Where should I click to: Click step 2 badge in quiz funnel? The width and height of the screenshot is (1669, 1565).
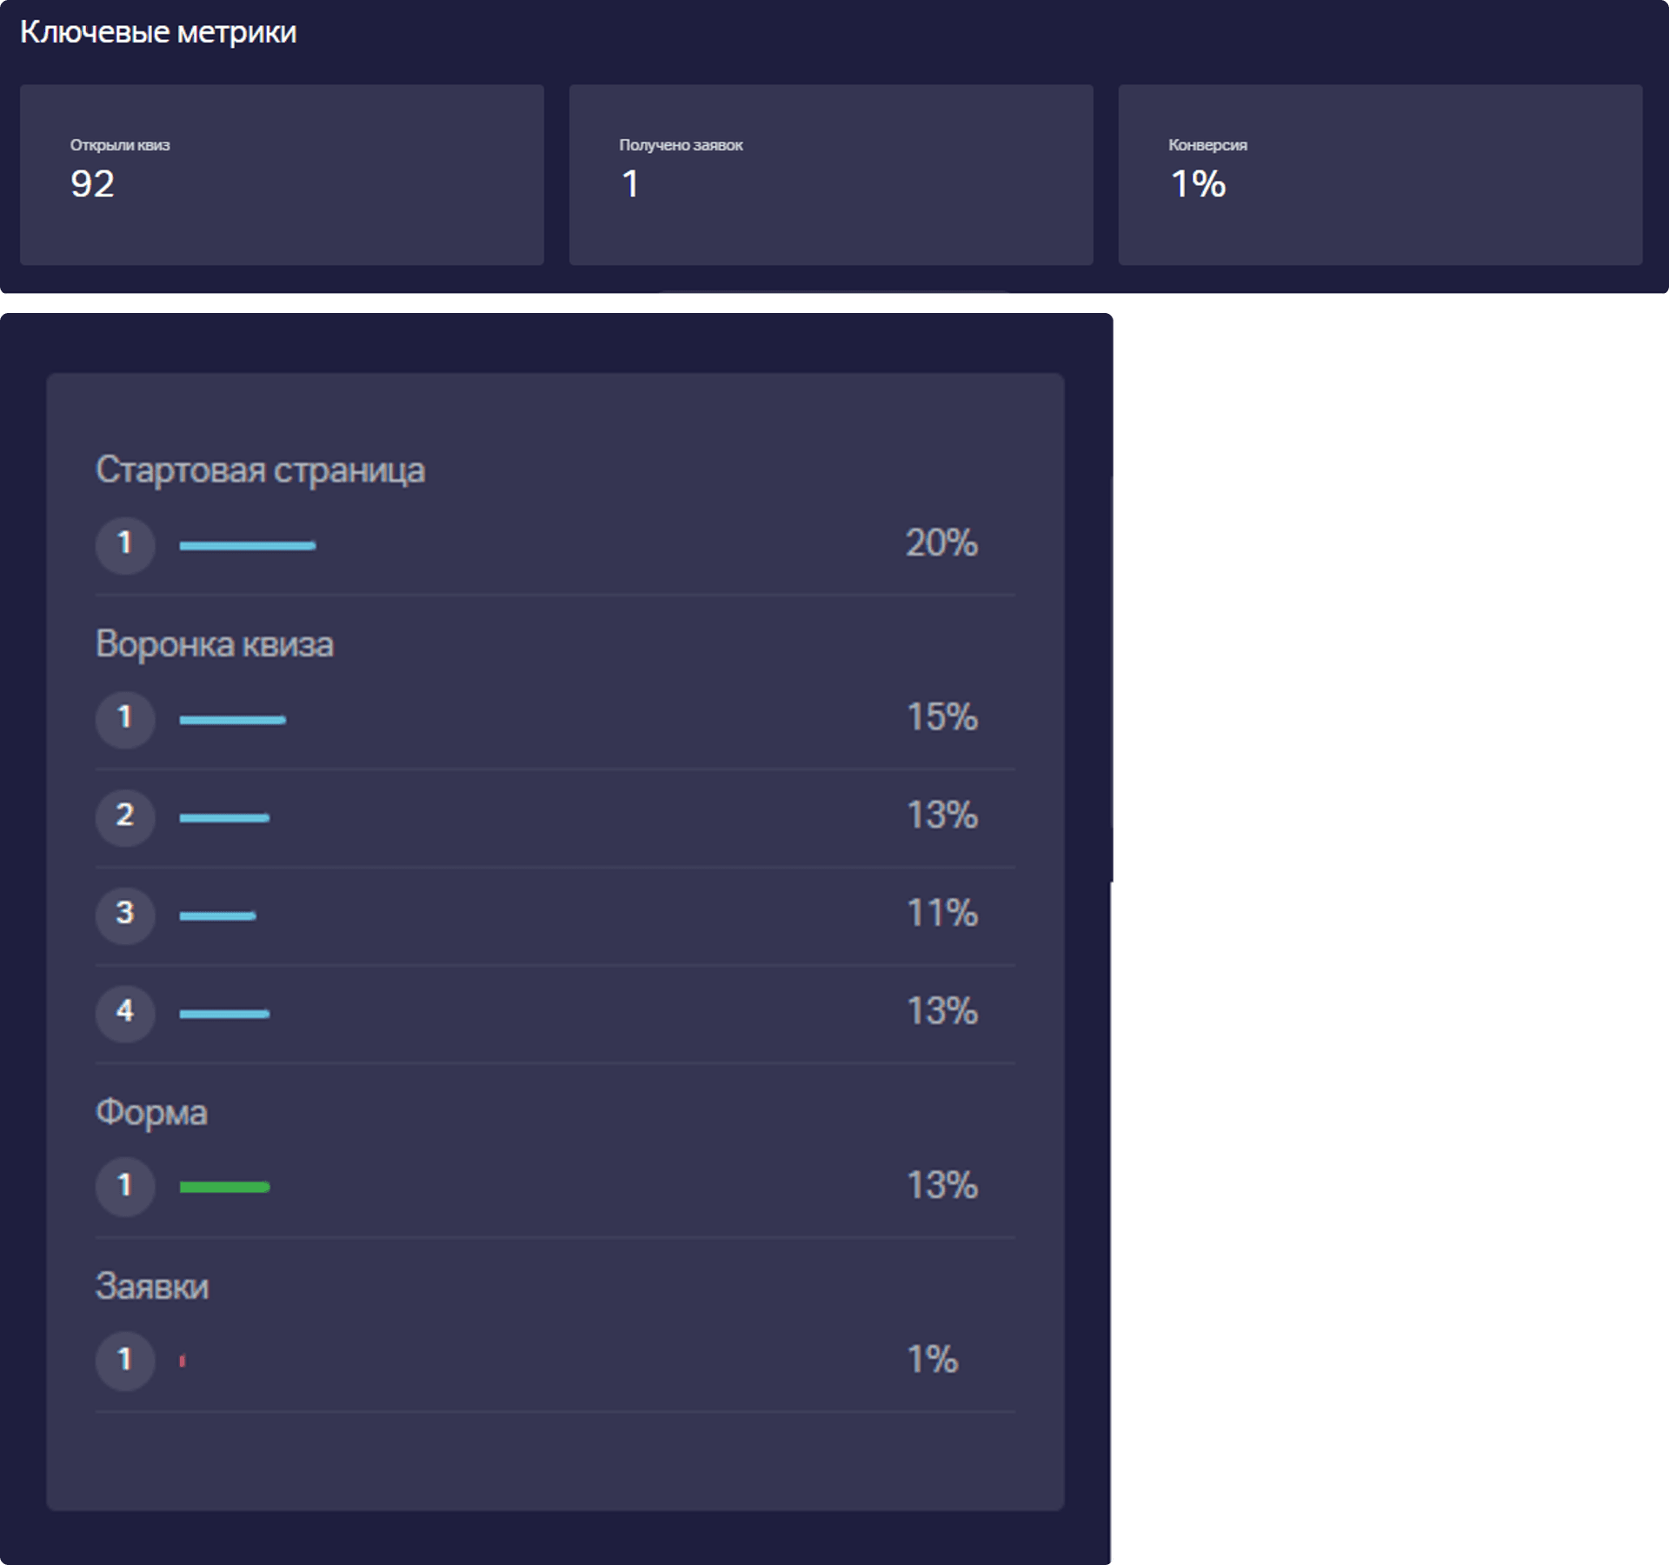coord(125,816)
